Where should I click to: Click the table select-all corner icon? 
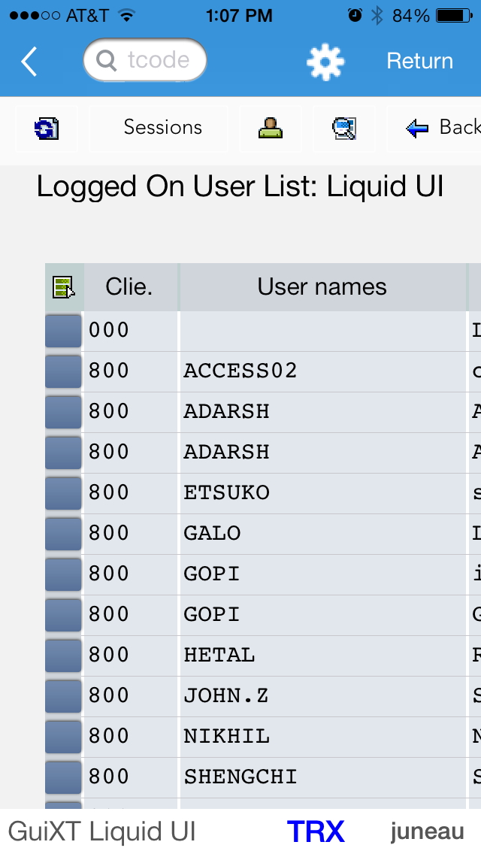64,287
